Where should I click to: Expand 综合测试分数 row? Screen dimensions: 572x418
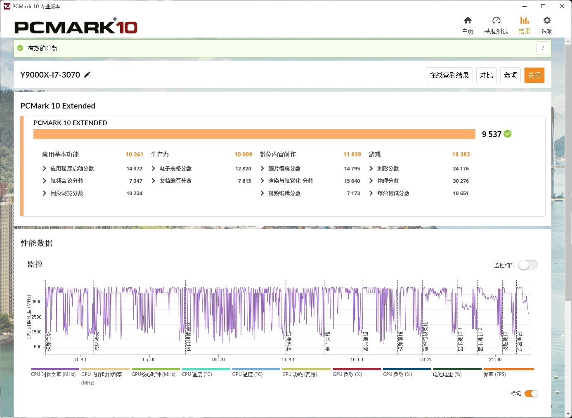coord(371,193)
